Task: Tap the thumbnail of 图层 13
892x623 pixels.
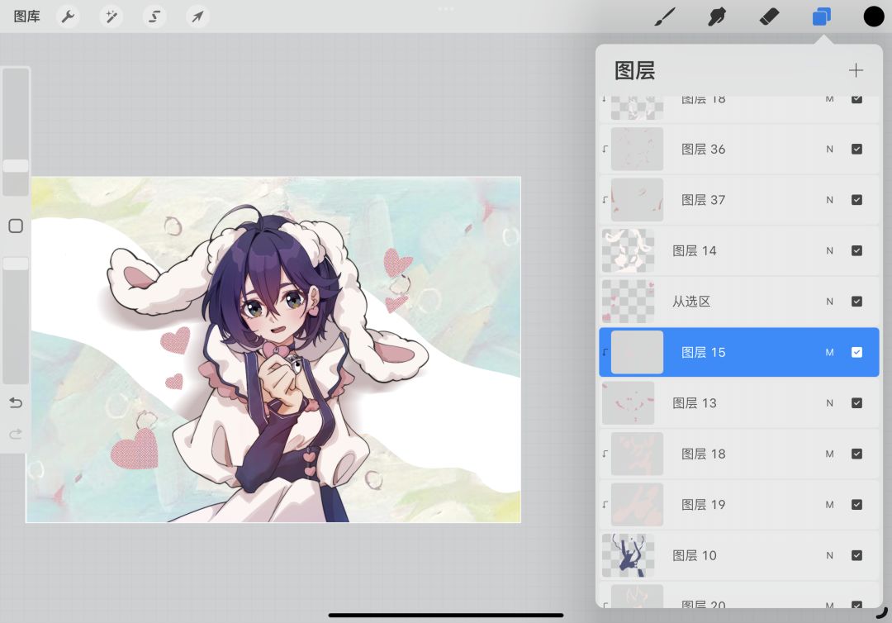Action: coord(628,403)
